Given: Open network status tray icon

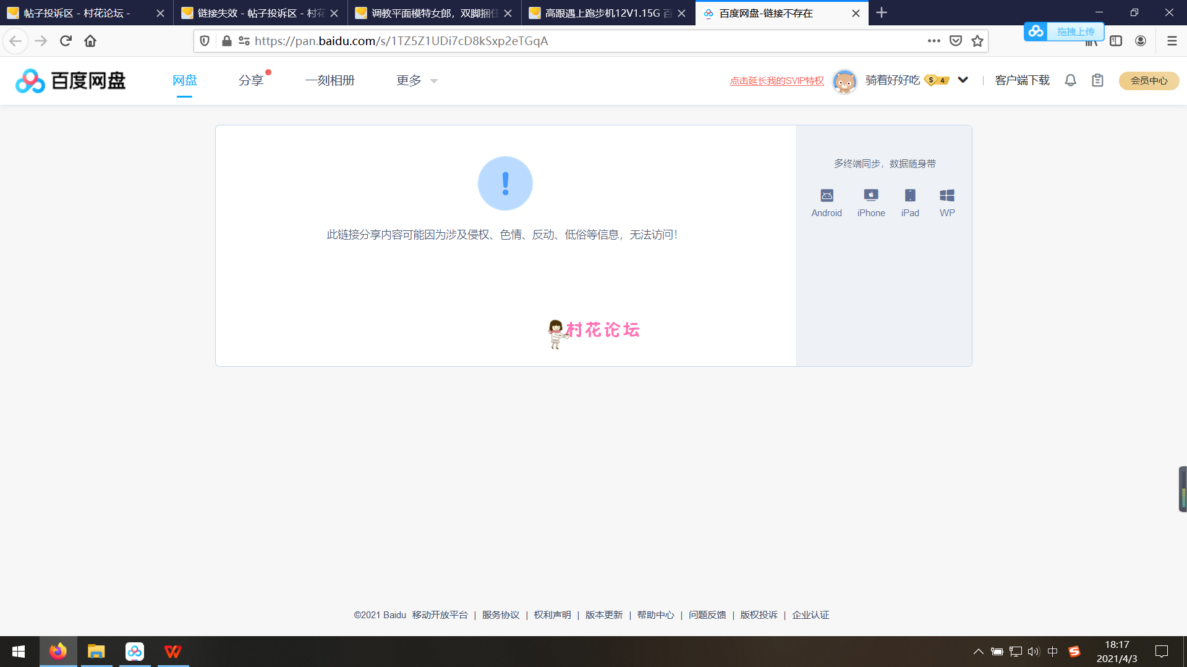Looking at the screenshot, I should click(x=1015, y=652).
